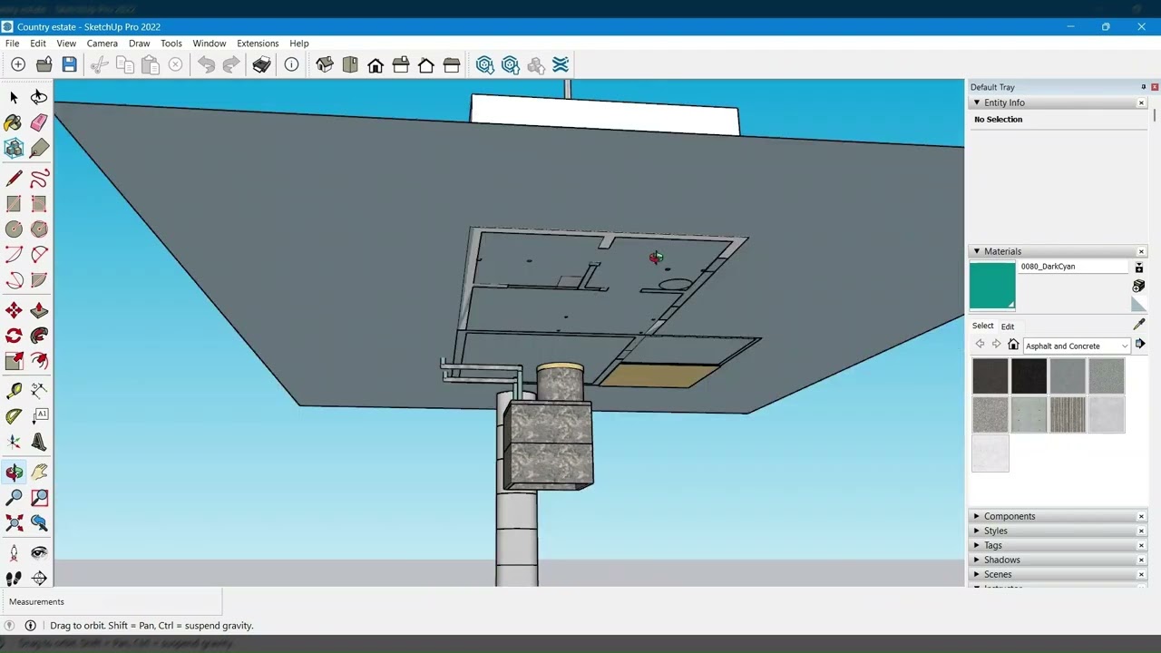Activate the Orbit tool
This screenshot has height=653, width=1161.
(x=14, y=473)
